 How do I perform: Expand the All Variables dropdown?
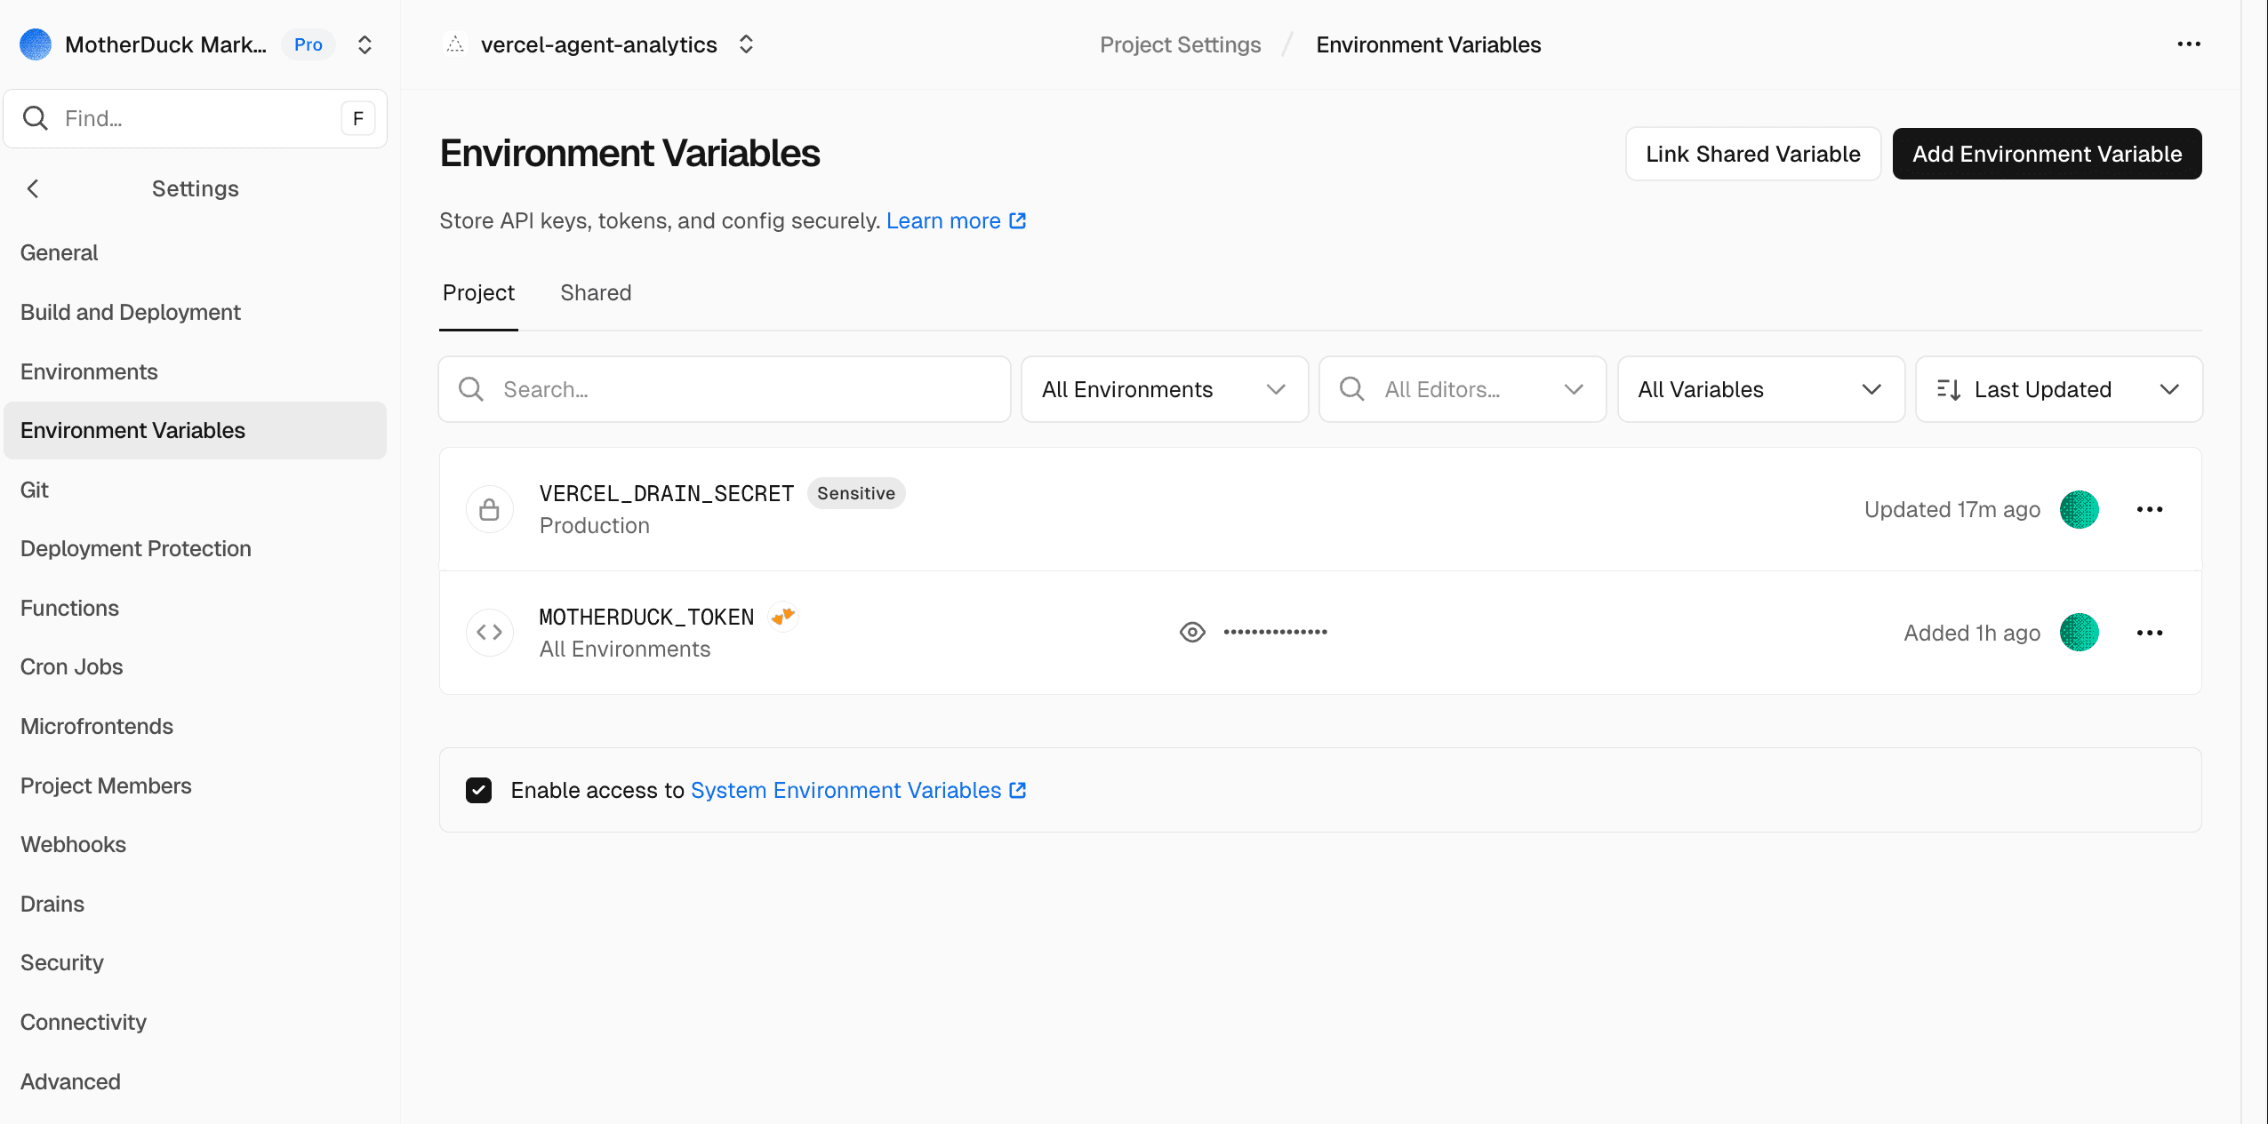[1761, 389]
